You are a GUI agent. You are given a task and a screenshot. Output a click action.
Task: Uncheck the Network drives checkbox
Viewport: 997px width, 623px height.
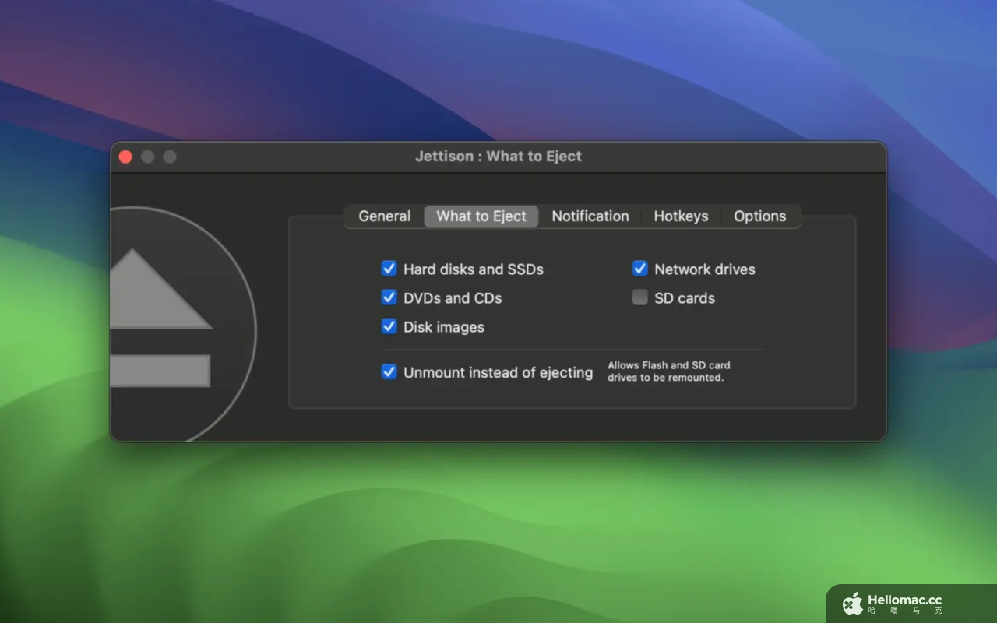(x=639, y=269)
